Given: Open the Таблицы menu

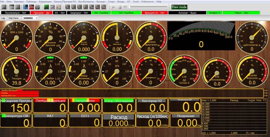Looking at the screenshot, I should 31,2.
